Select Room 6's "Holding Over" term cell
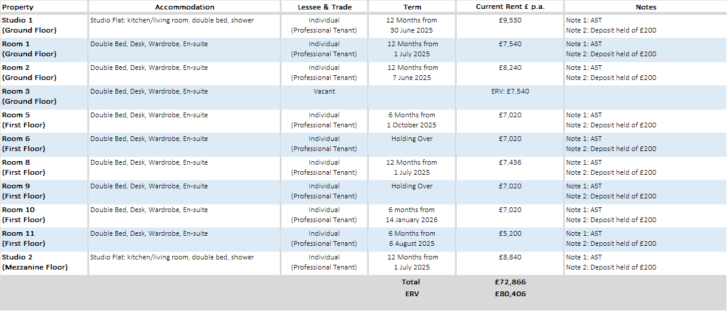727x311 pixels. tap(412, 139)
